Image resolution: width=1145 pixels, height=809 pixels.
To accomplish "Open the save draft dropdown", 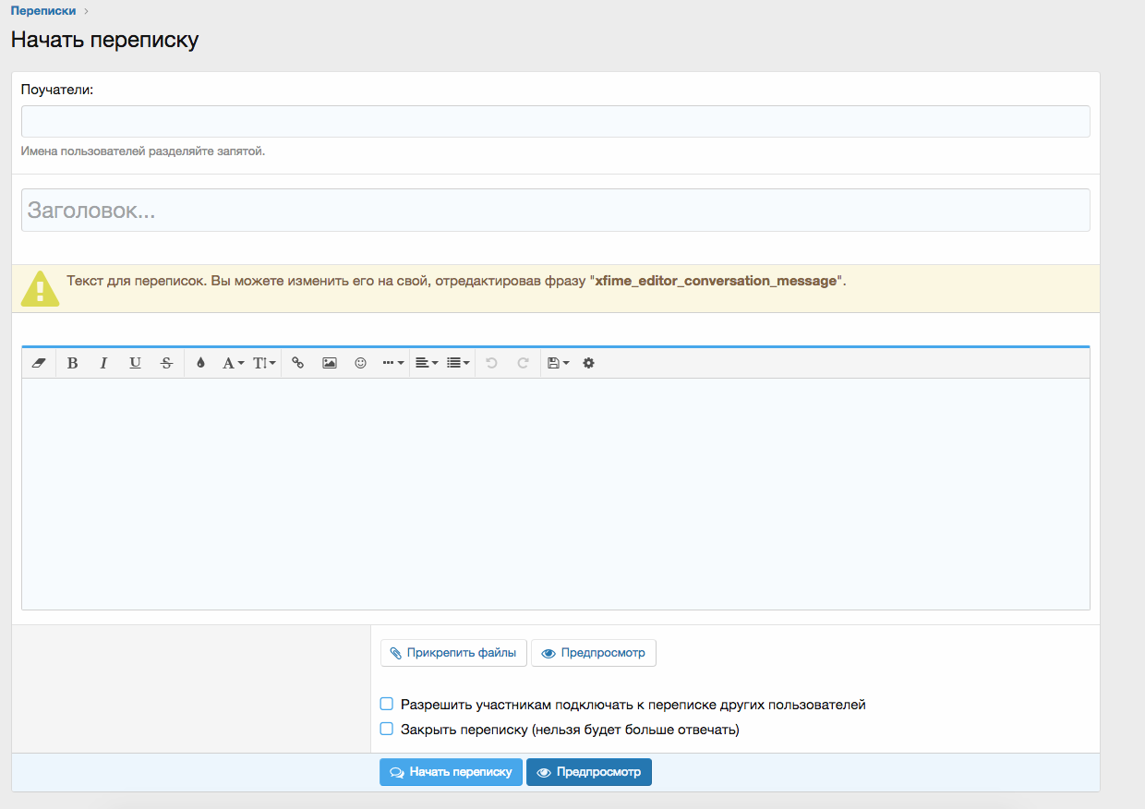I will pos(558,363).
